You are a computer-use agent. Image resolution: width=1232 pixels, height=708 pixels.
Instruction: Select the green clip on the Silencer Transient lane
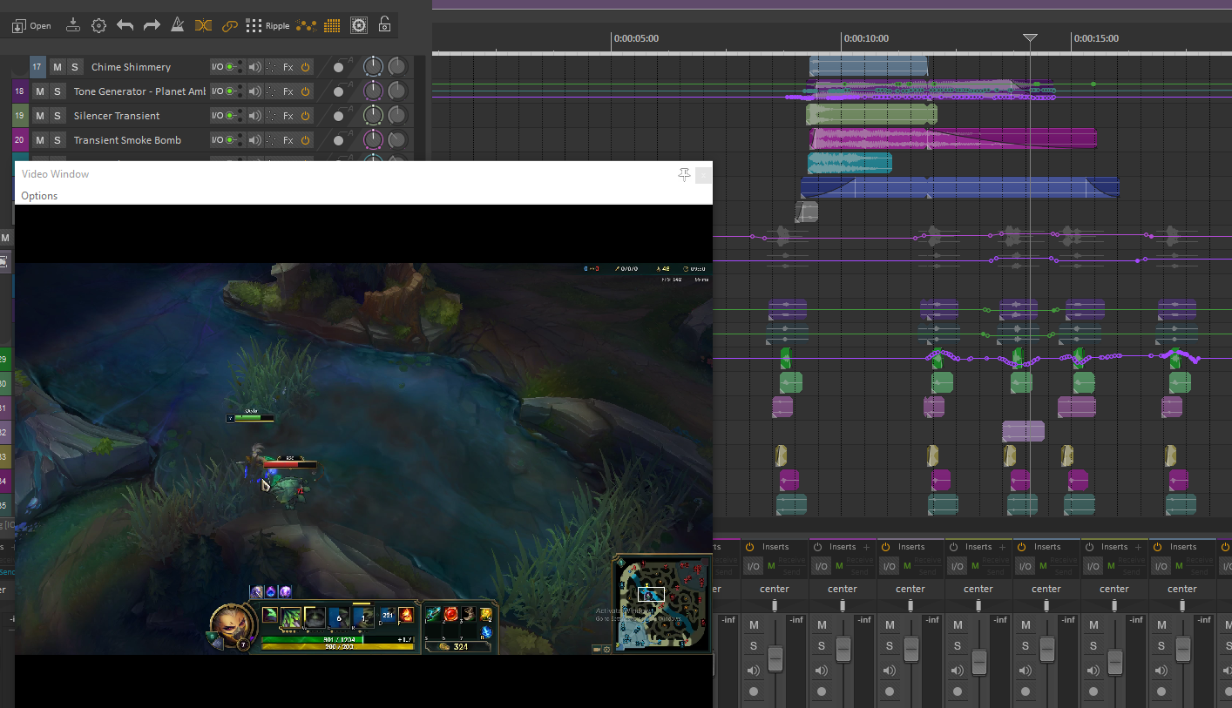point(871,115)
